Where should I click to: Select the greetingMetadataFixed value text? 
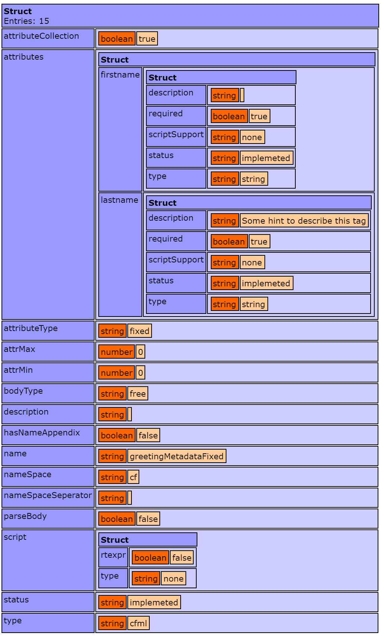click(177, 456)
